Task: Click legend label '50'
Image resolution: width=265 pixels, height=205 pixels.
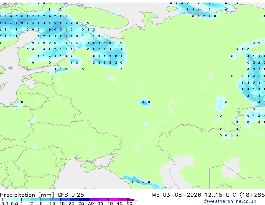Action: (130, 203)
